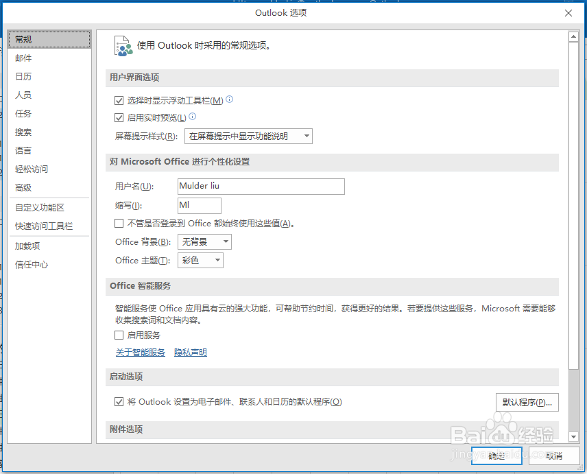The height and width of the screenshot is (474, 587).
Task: Open the 屏幕提示样式 dropdown
Action: 248,137
